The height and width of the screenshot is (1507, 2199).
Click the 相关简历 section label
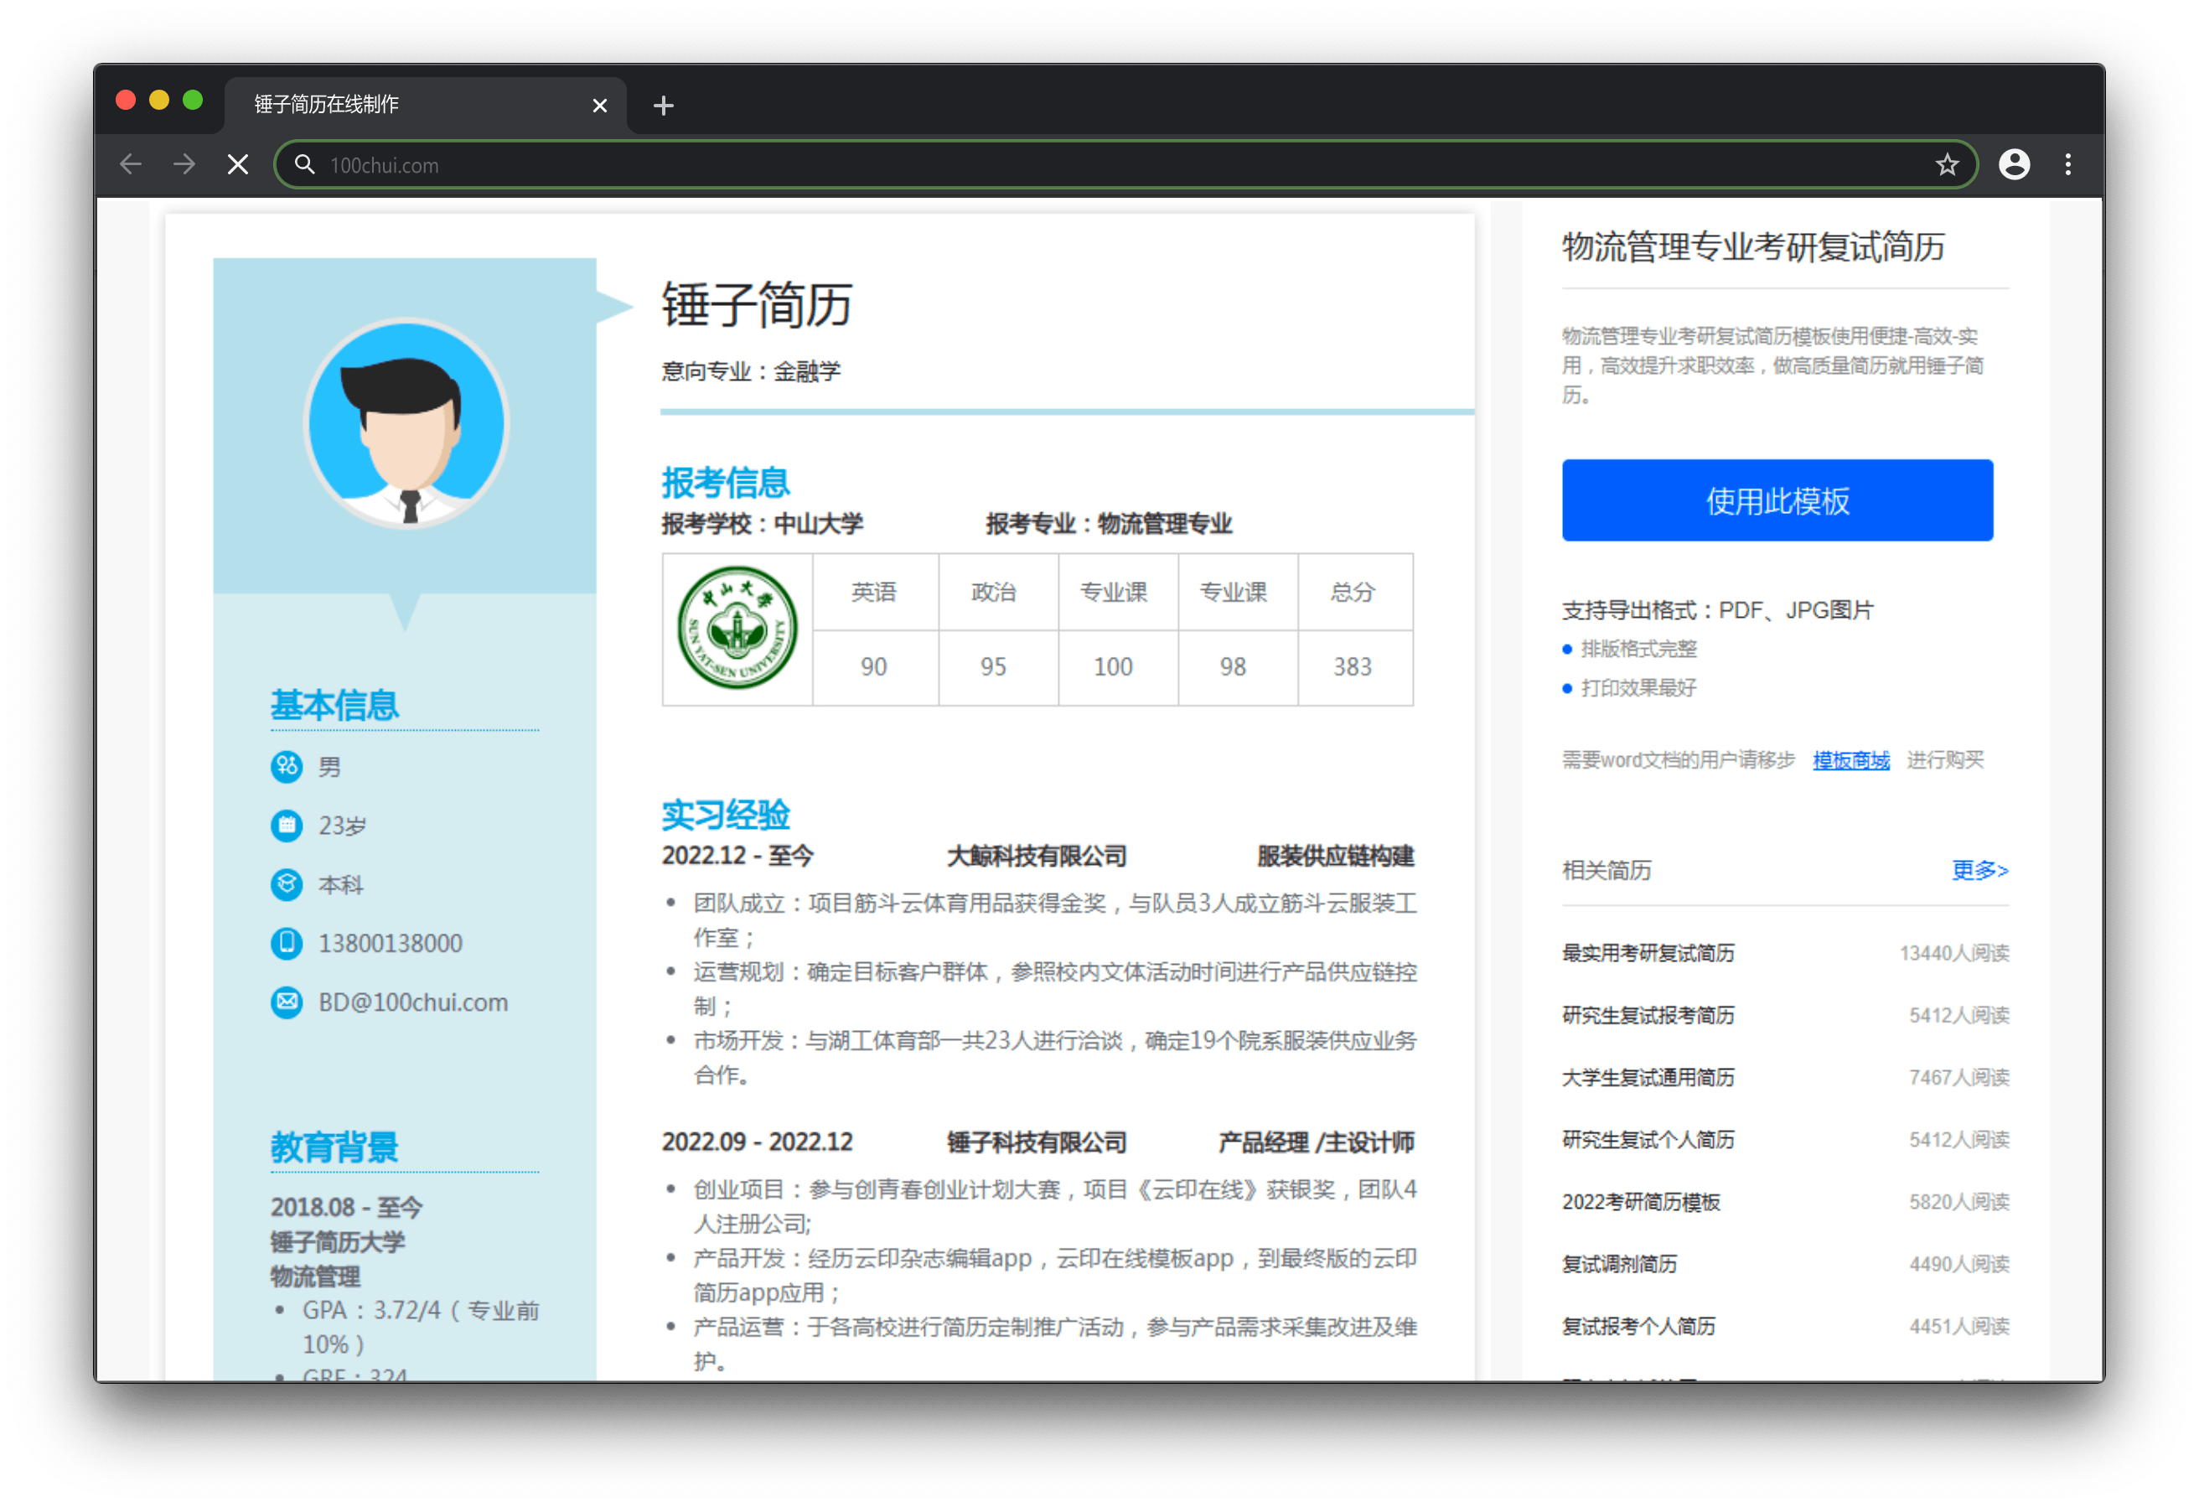point(1607,870)
